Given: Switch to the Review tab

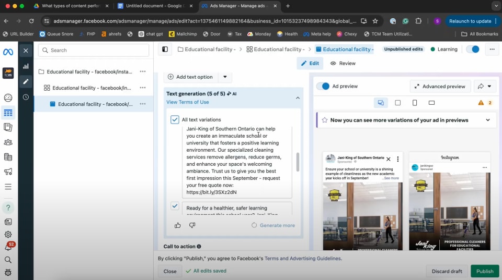Looking at the screenshot, I should 343,63.
